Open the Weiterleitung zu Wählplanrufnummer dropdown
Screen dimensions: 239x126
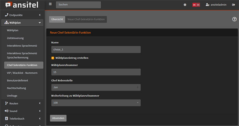(x=96, y=103)
